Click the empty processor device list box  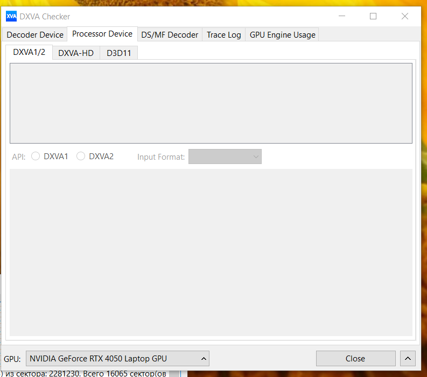click(x=211, y=103)
